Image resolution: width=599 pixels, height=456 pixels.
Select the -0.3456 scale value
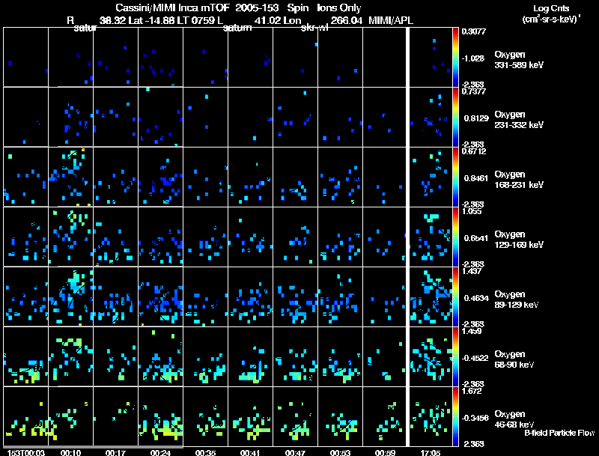(x=475, y=418)
